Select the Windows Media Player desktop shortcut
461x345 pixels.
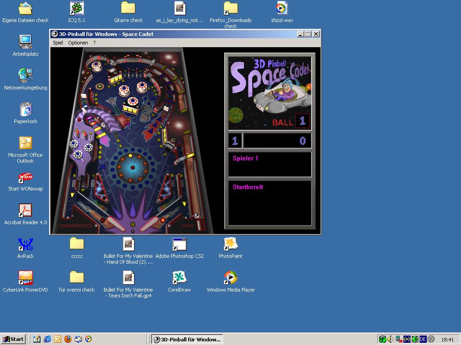point(230,282)
